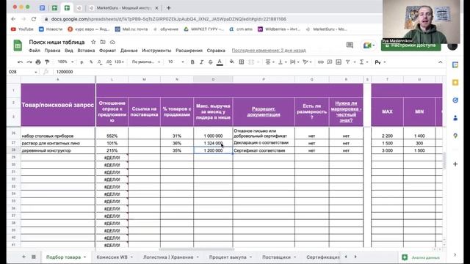Toggle strikethrough formatting
This screenshot has width=470, height=264.
(211, 62)
